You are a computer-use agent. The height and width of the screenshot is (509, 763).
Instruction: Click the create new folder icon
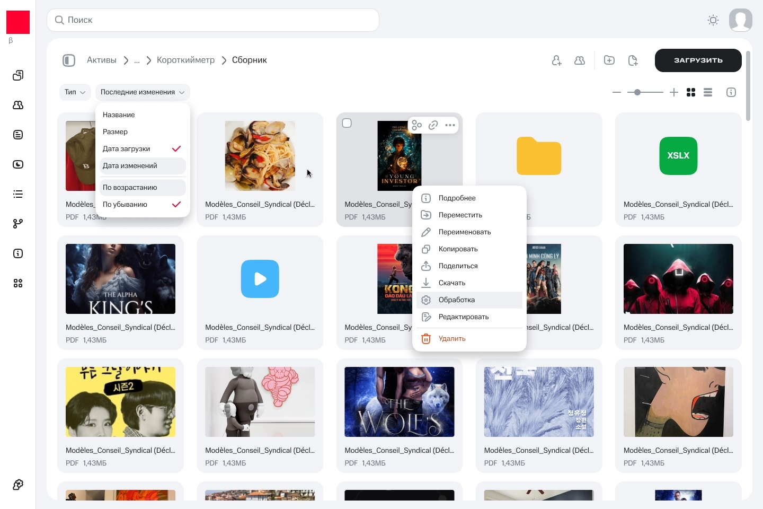[x=609, y=60]
